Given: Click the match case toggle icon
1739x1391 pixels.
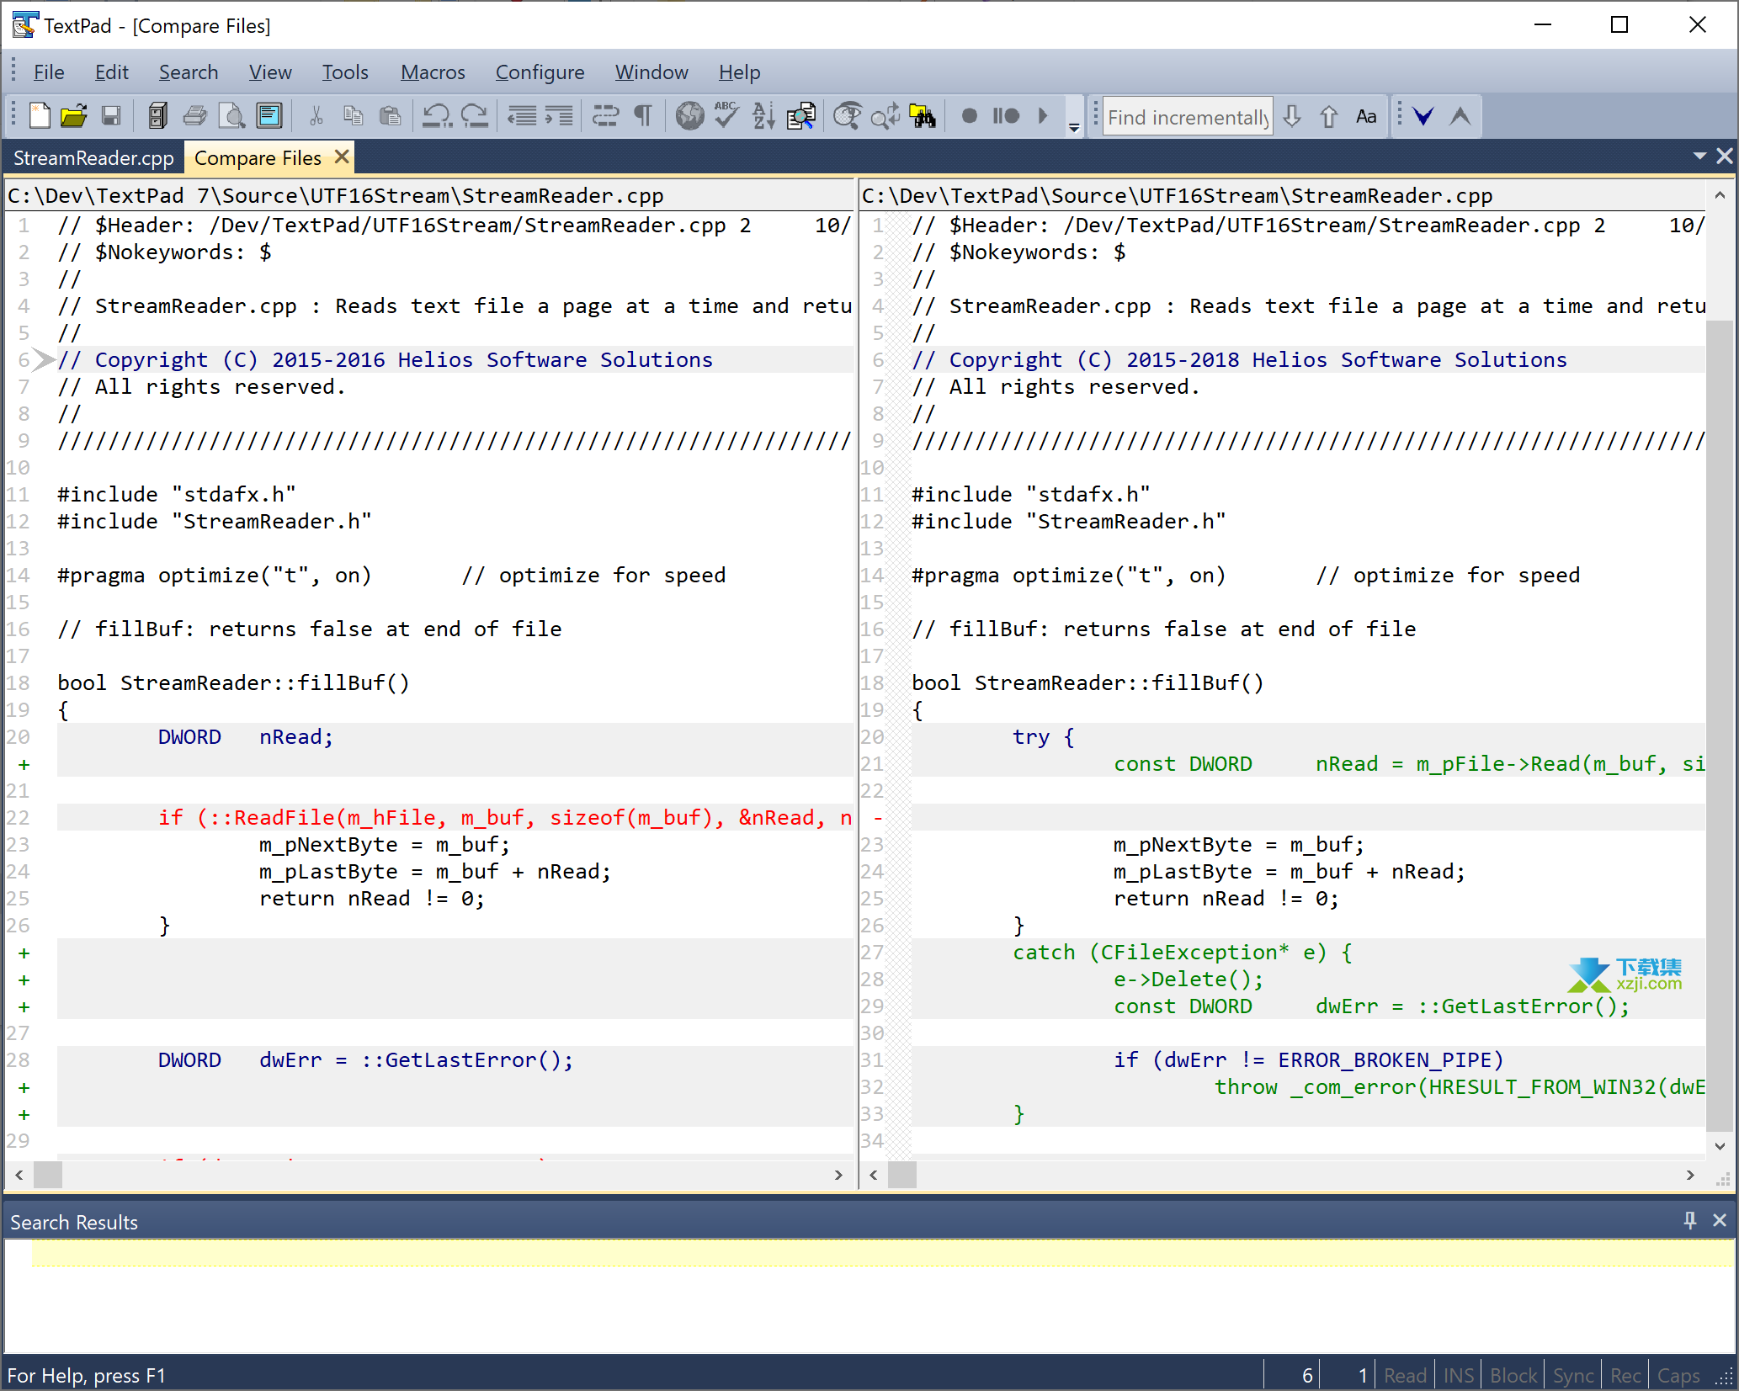Looking at the screenshot, I should (1367, 116).
